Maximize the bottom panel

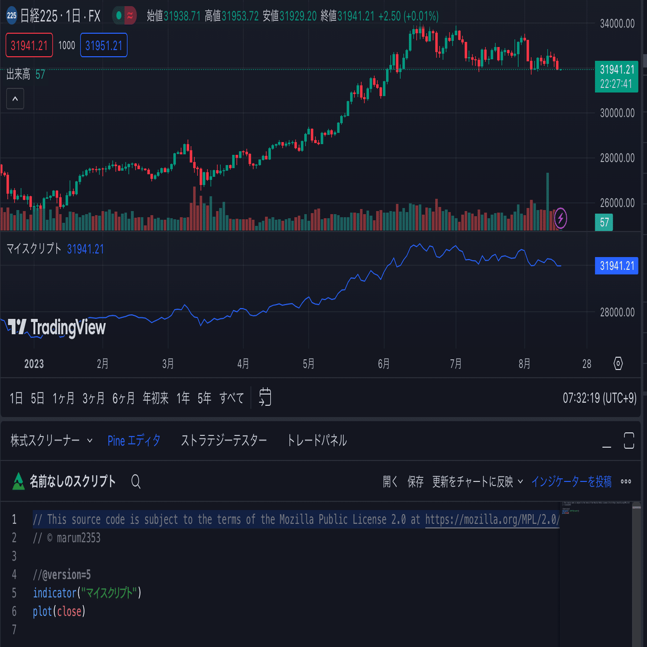[629, 441]
